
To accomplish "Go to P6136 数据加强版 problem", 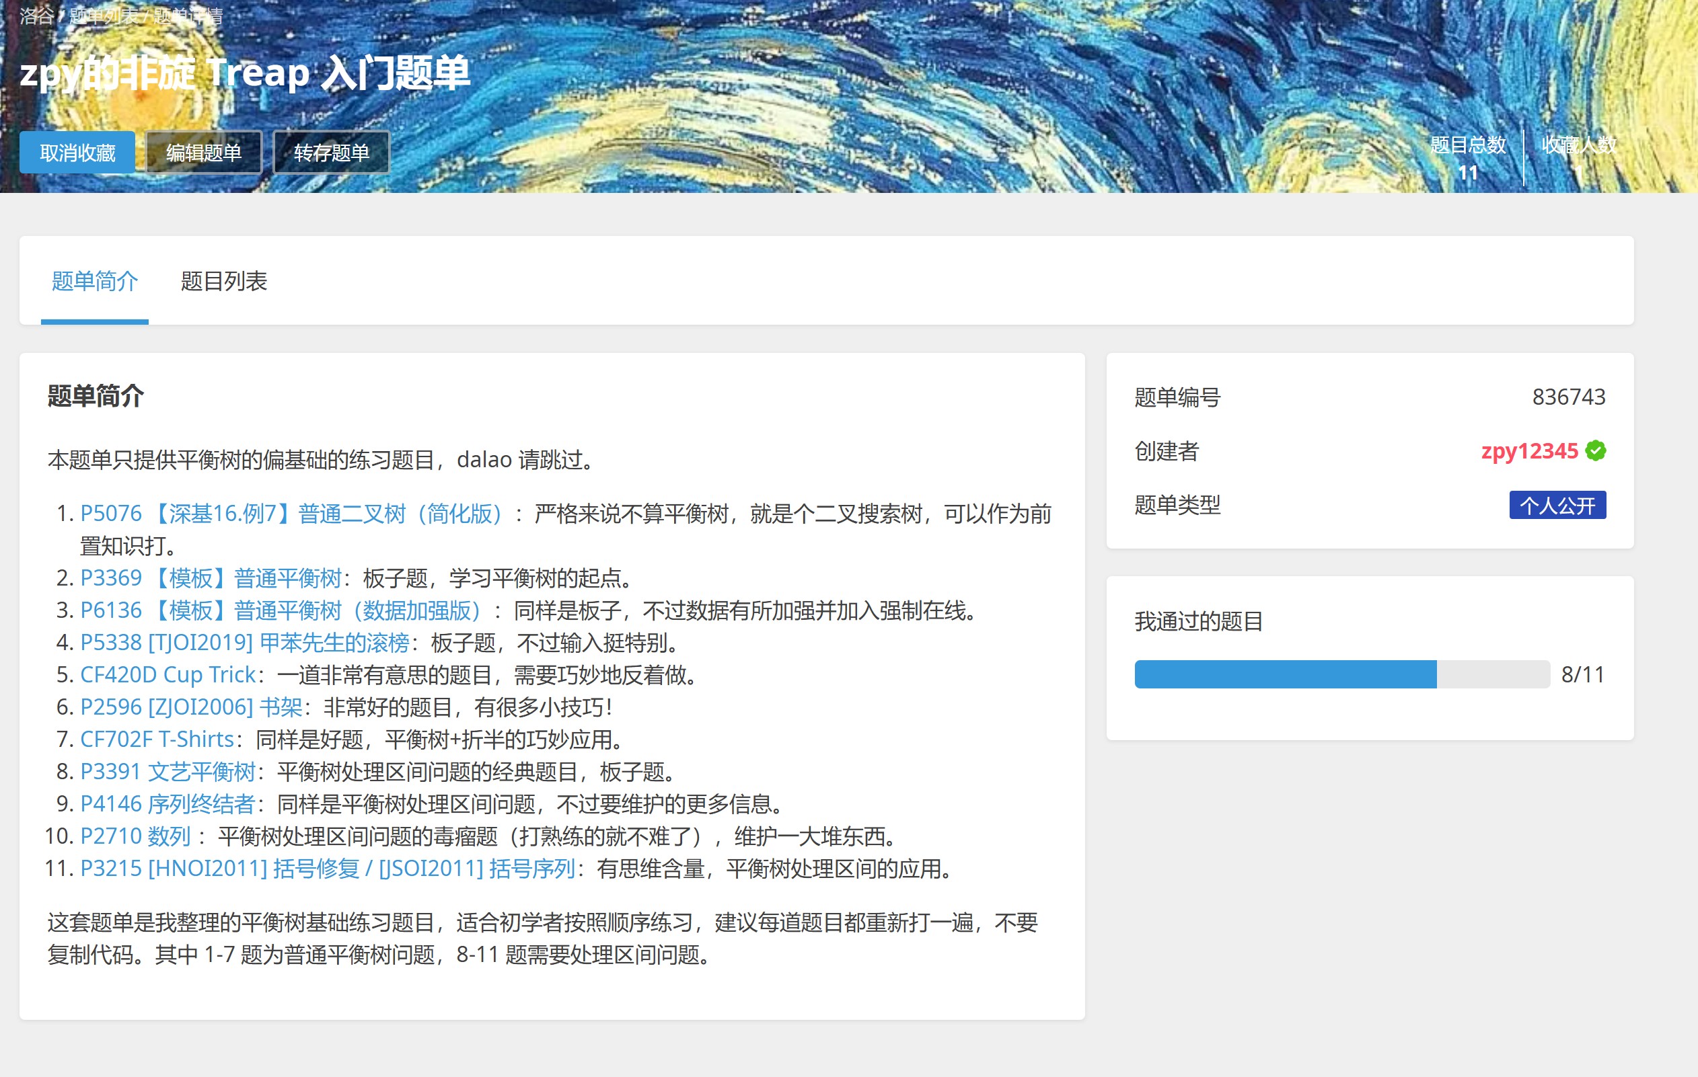I will [x=280, y=610].
